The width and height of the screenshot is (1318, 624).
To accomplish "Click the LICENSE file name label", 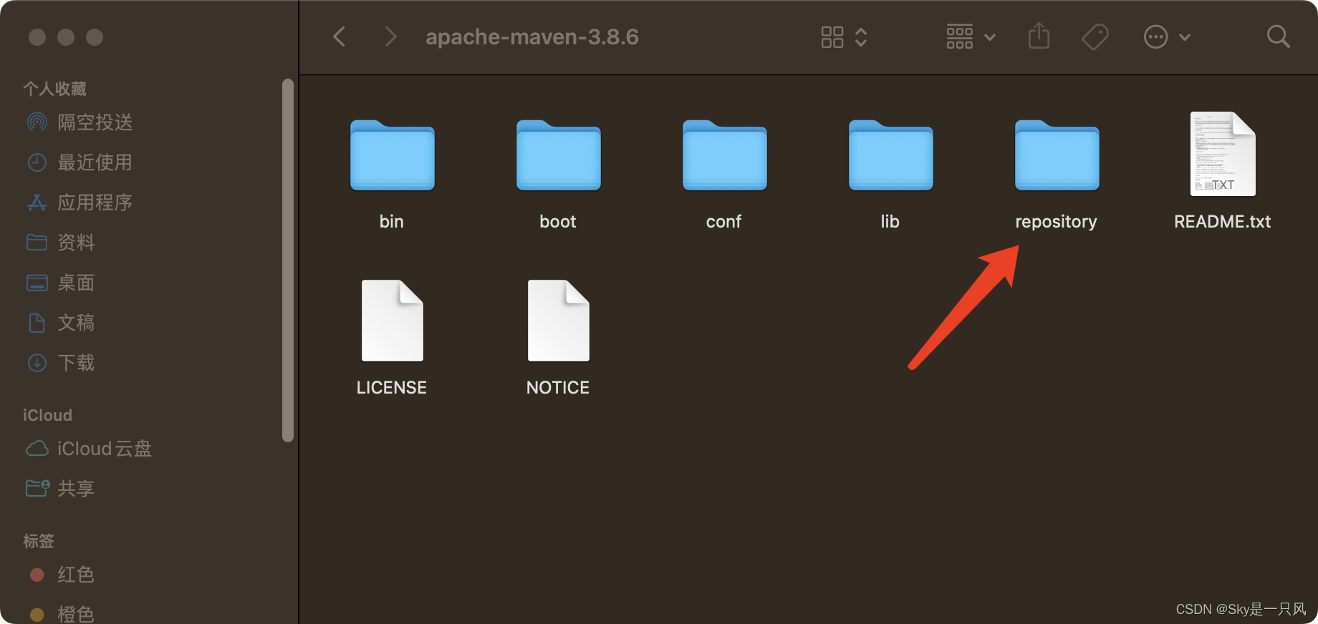I will point(392,388).
